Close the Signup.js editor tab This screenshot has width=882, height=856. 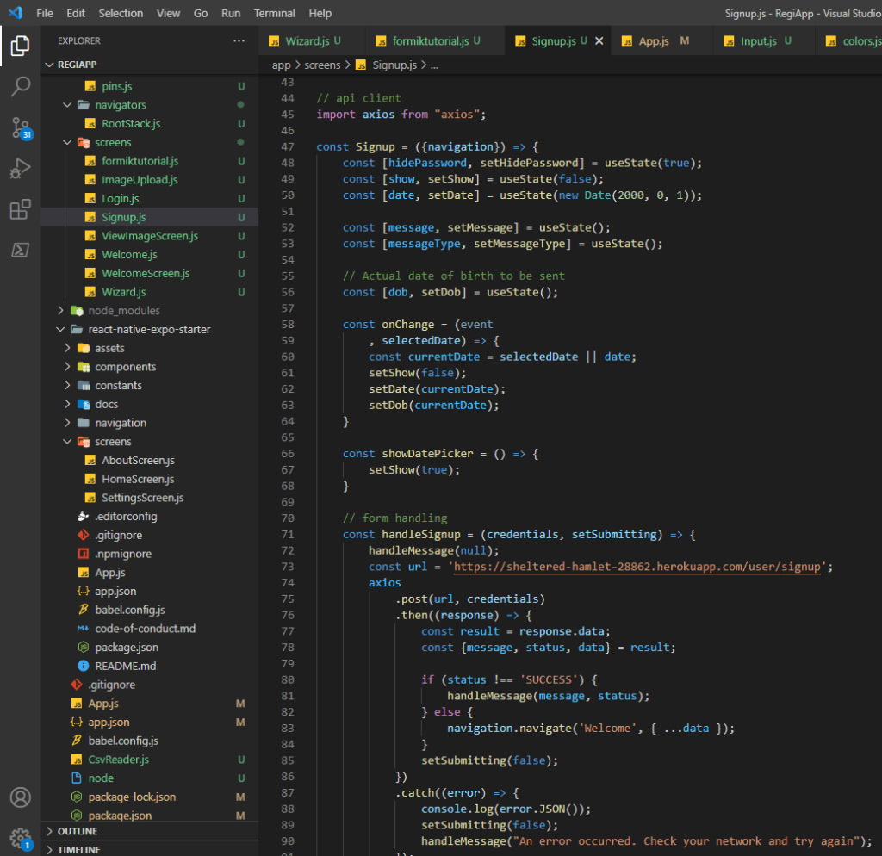[599, 40]
